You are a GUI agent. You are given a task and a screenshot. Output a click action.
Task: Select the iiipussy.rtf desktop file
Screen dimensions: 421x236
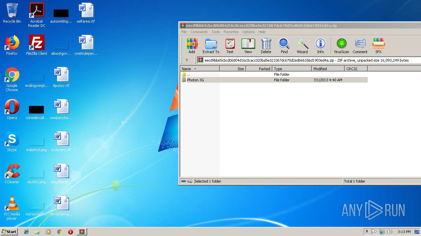click(61, 78)
